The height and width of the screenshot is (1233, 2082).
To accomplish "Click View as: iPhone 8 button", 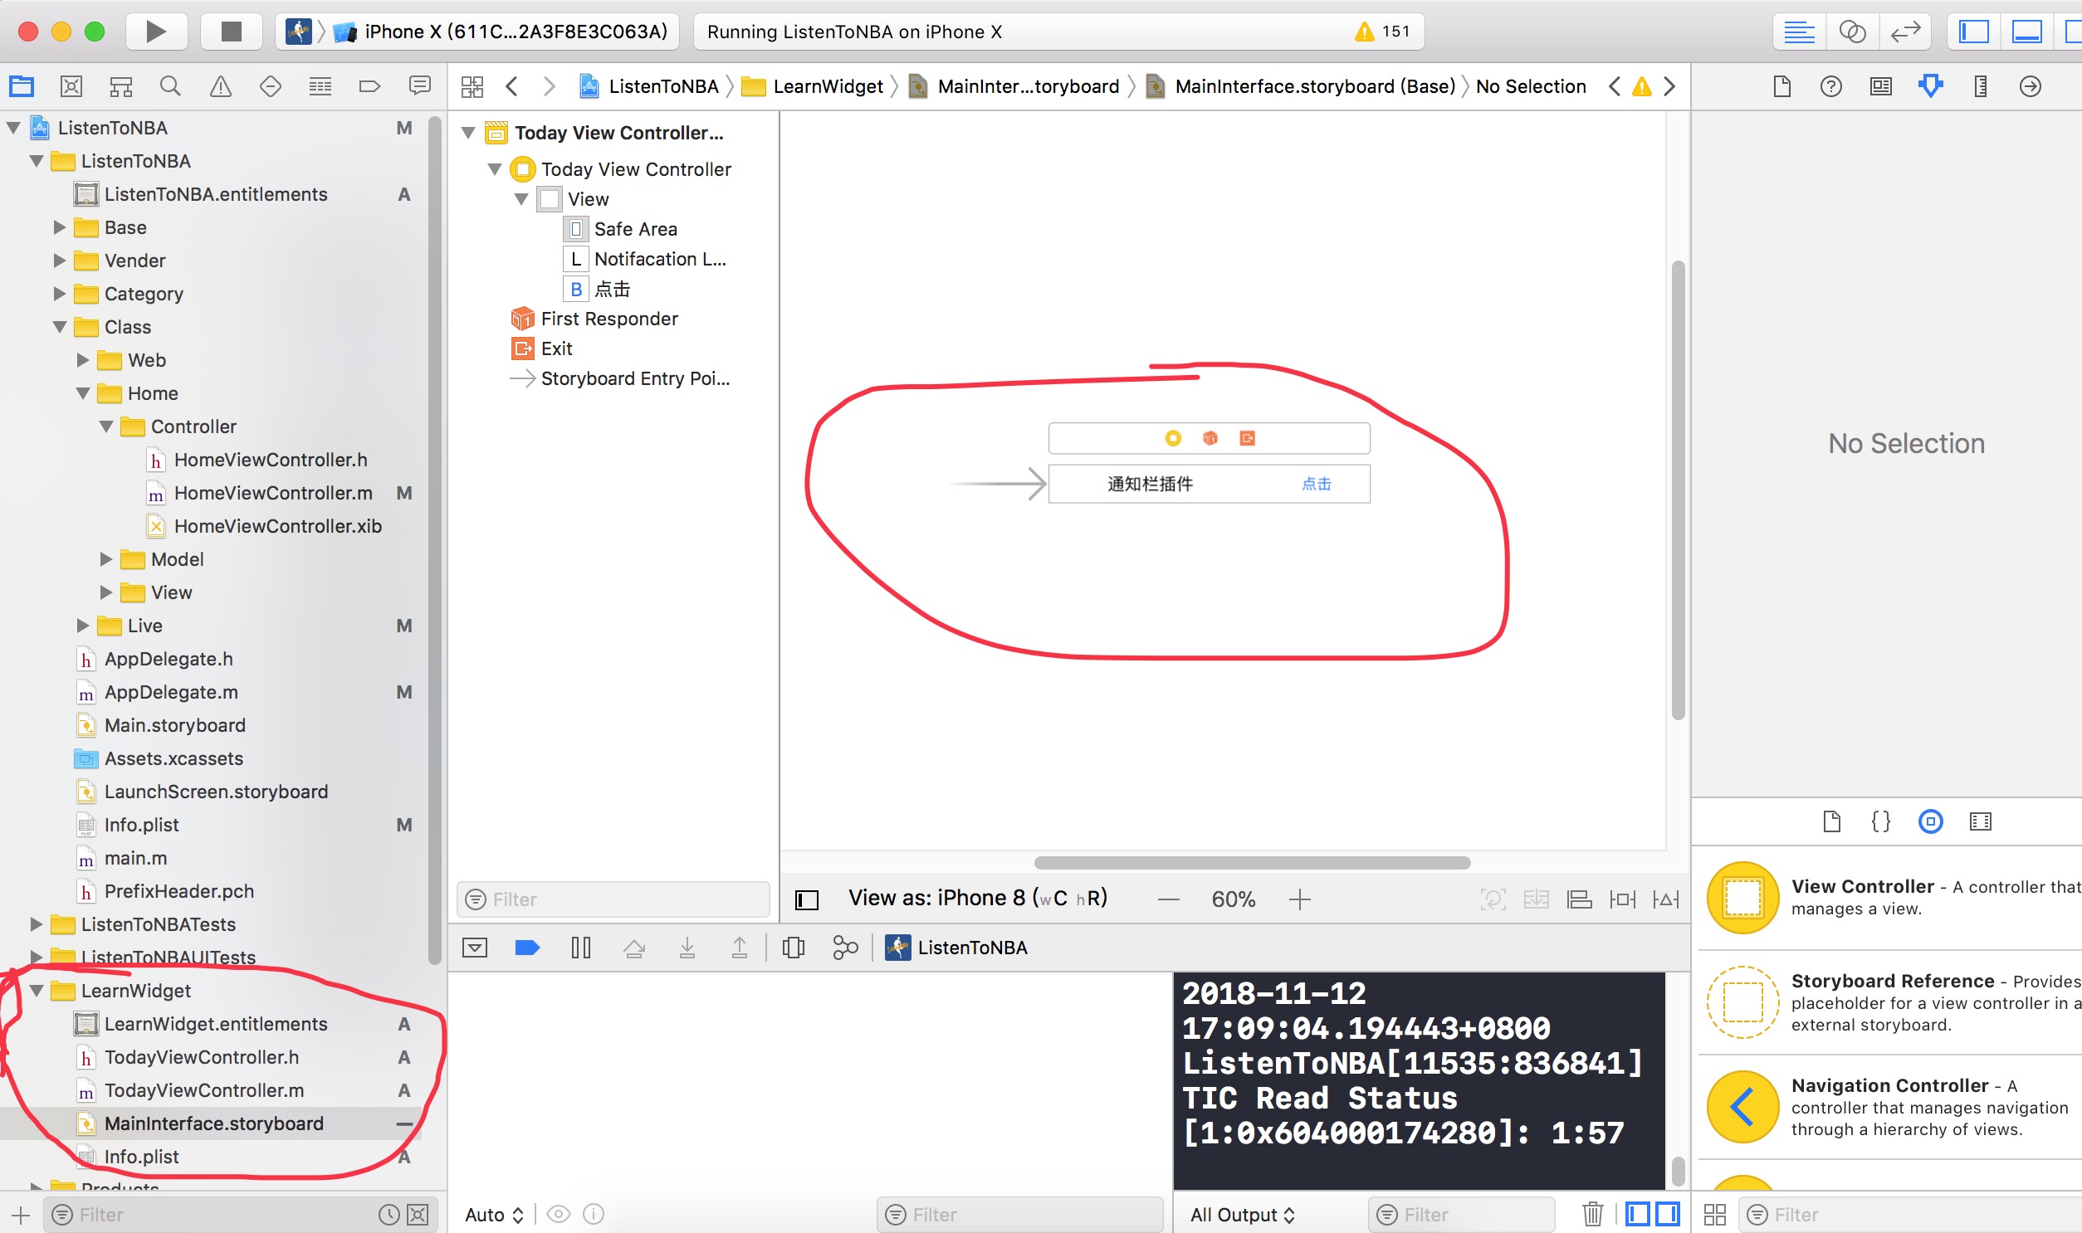I will 976,898.
